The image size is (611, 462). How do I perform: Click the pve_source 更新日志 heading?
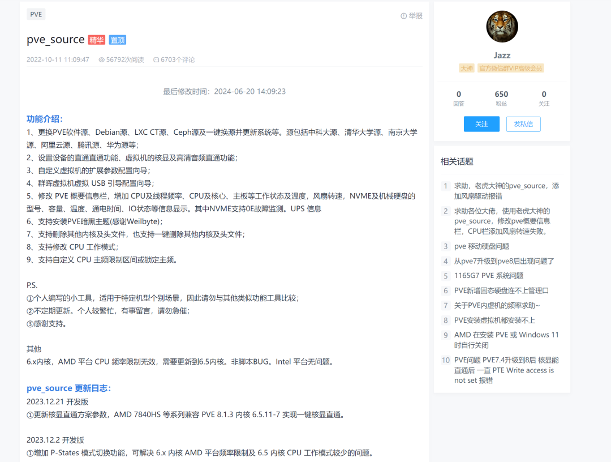[68, 388]
